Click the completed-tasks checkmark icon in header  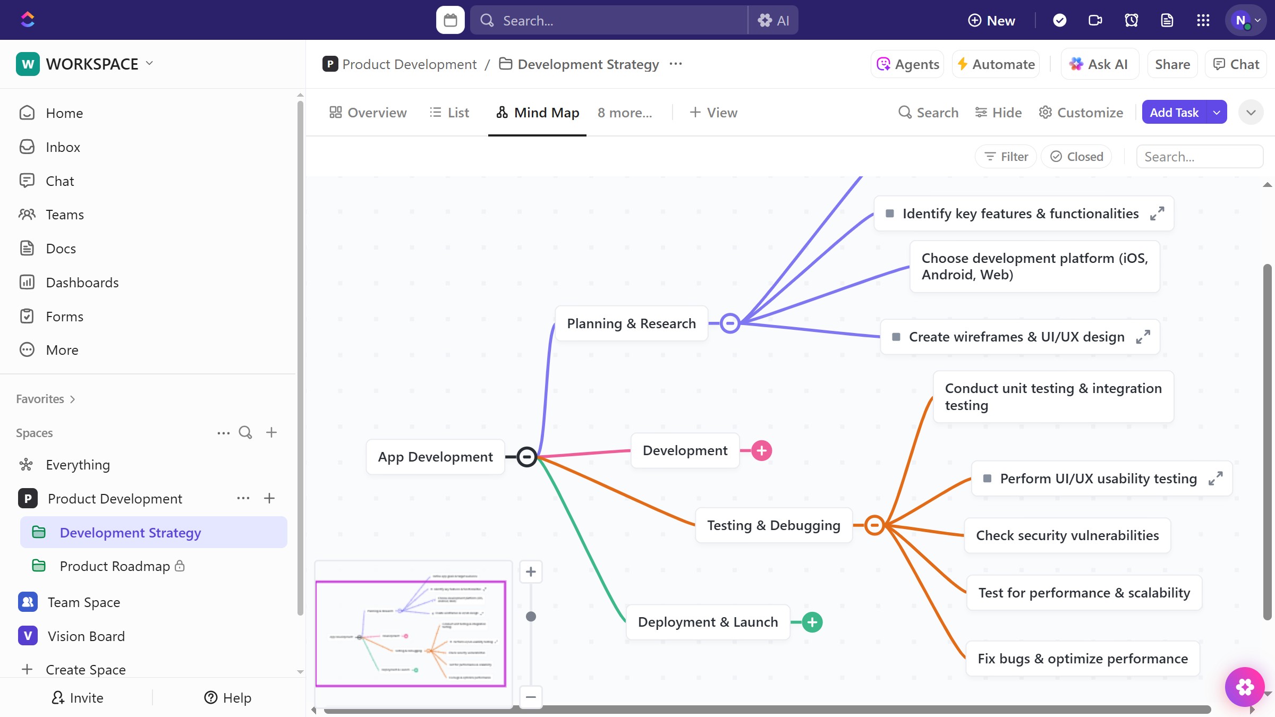tap(1059, 20)
